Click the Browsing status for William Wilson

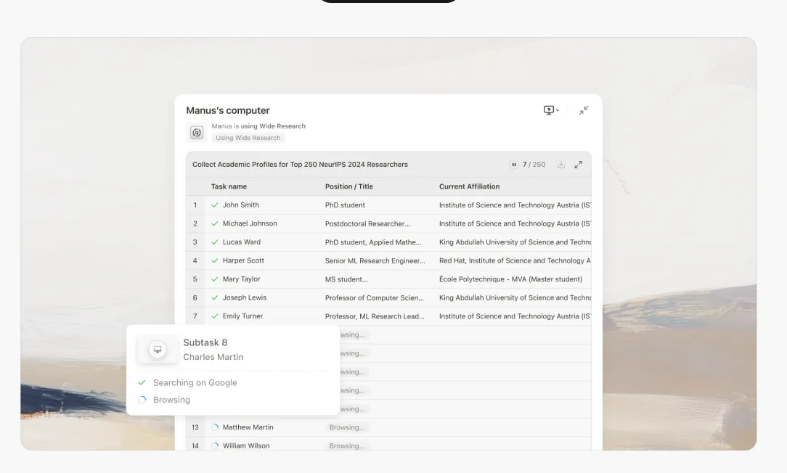tap(347, 446)
